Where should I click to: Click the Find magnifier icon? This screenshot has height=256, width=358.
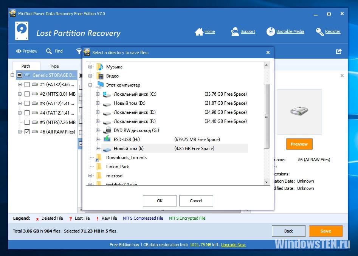coord(49,51)
